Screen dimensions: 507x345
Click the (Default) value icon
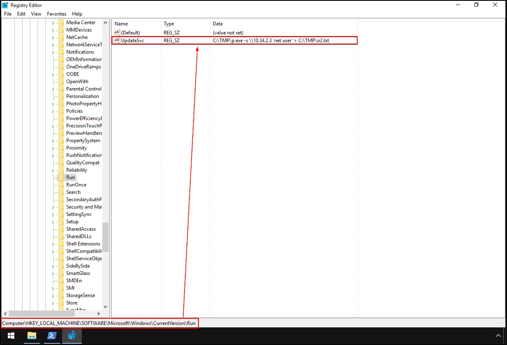(x=117, y=32)
